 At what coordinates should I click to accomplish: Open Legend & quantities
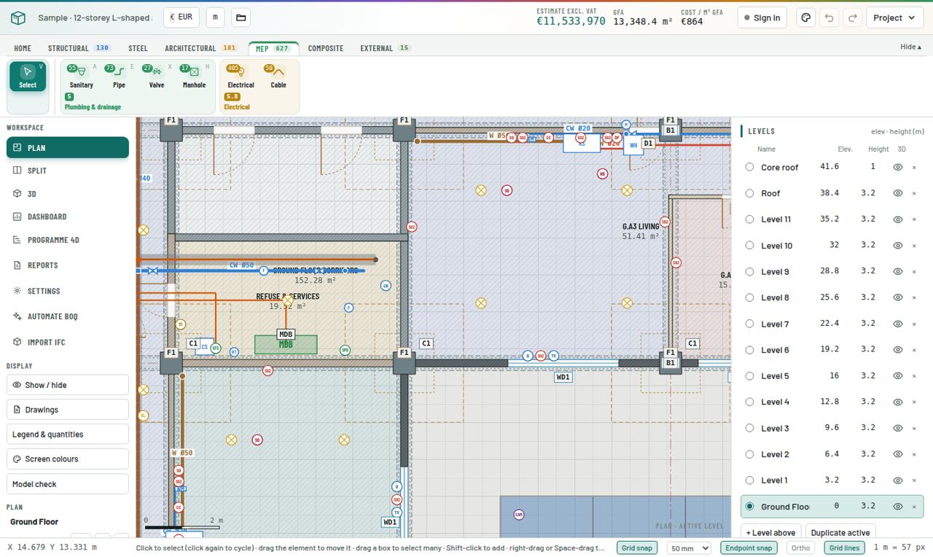point(68,435)
